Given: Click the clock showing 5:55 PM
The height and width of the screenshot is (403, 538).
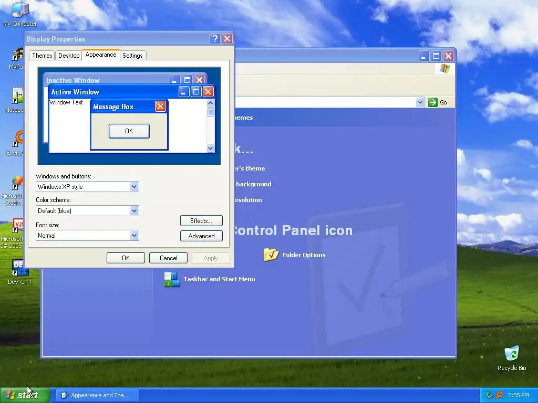Looking at the screenshot, I should (x=518, y=395).
